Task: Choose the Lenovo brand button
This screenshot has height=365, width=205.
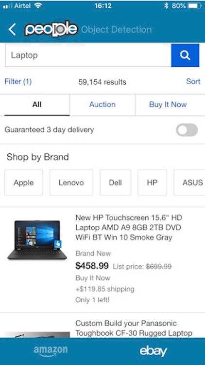Action: [71, 182]
